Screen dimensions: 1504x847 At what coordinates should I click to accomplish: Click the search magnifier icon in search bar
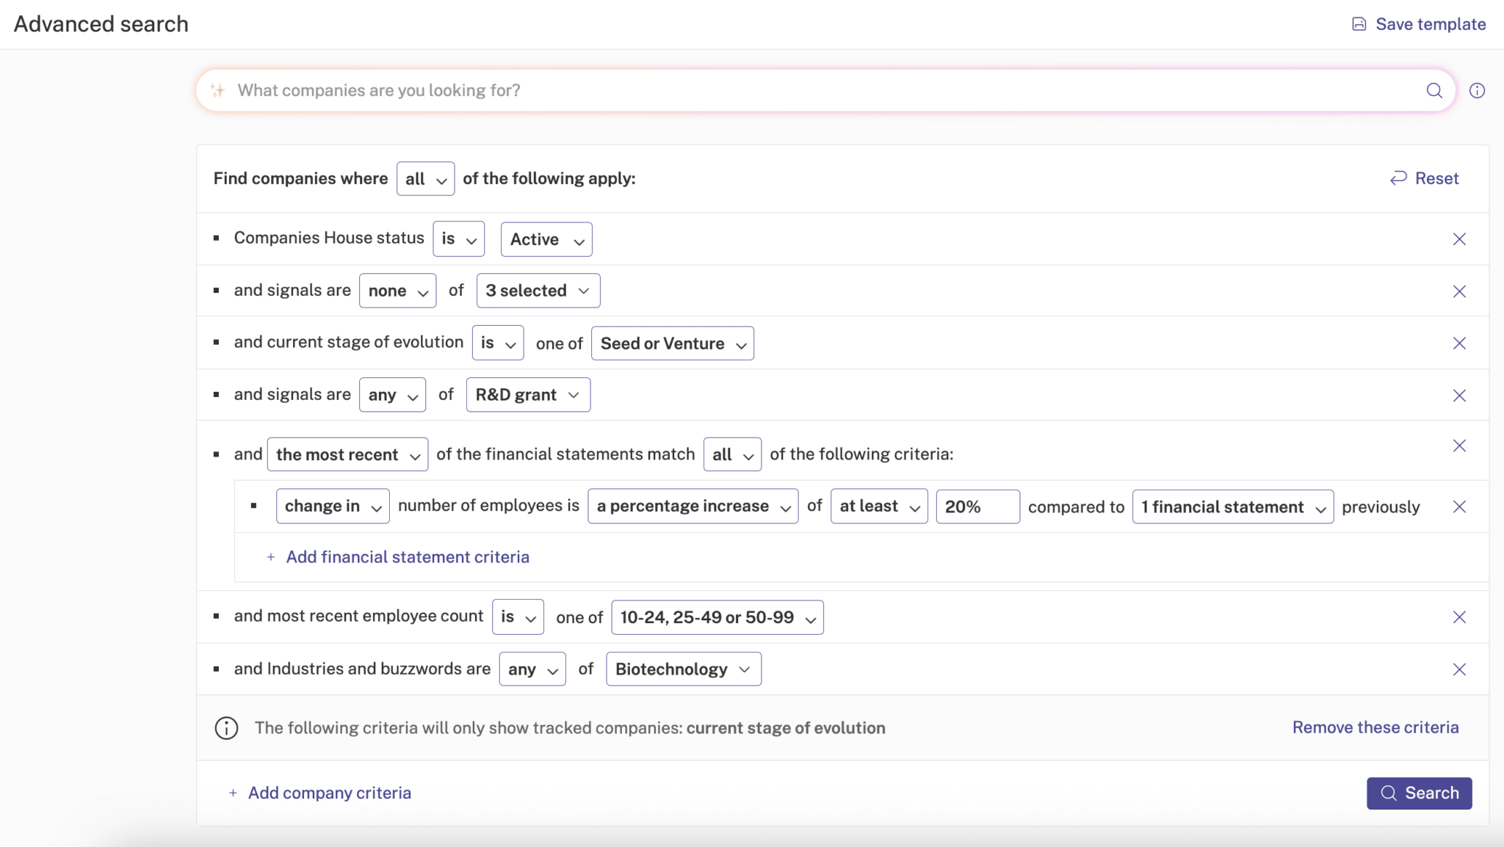point(1433,90)
